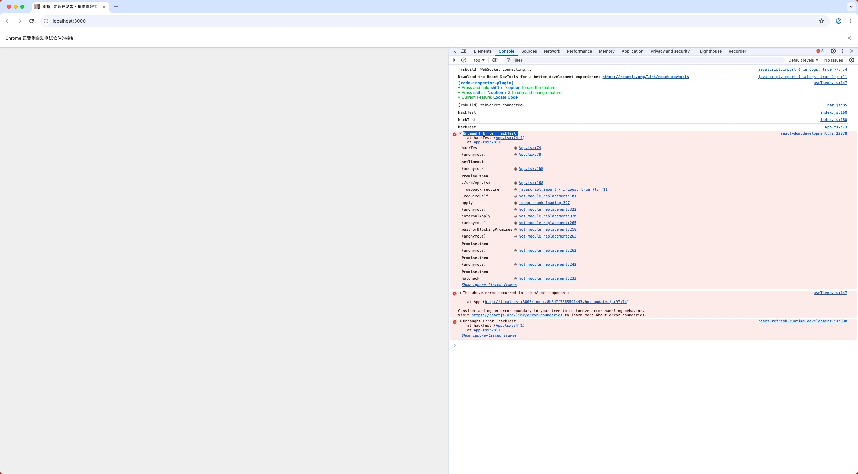The height and width of the screenshot is (474, 858).
Task: Close the current browser tab
Action: click(x=104, y=7)
